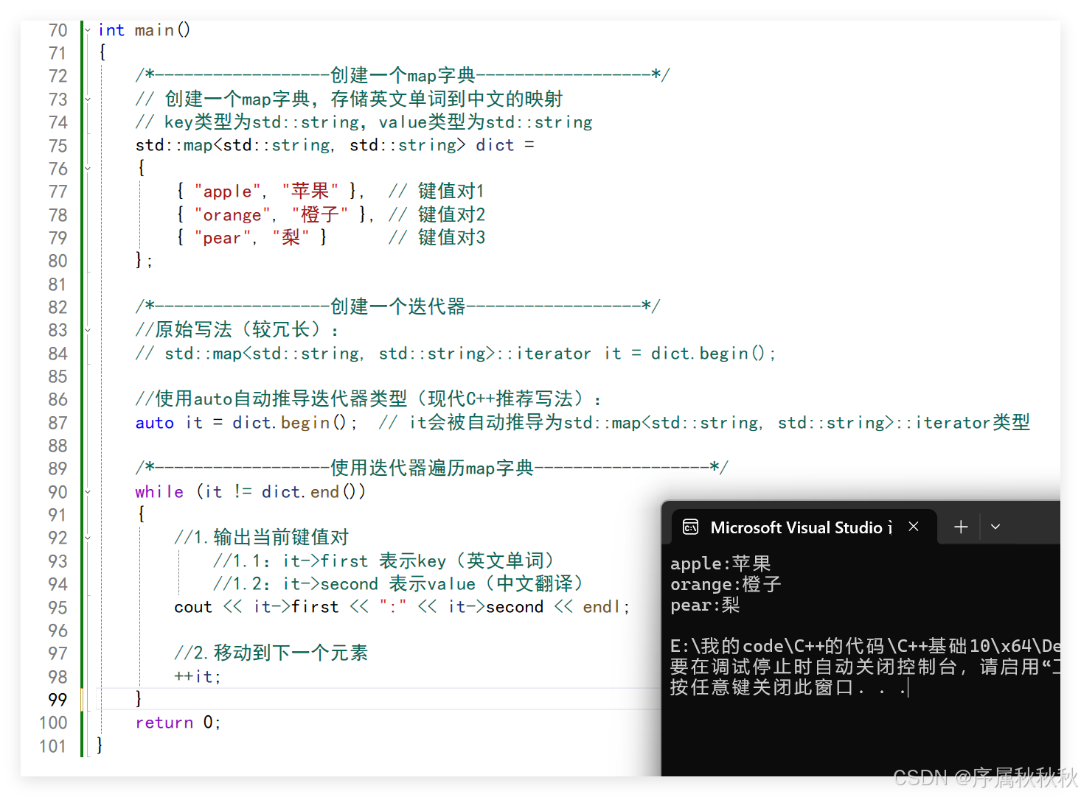Viewport: 1081px width, 797px height.
Task: Click the "orange" string literal on line 78
Action: coord(232,215)
